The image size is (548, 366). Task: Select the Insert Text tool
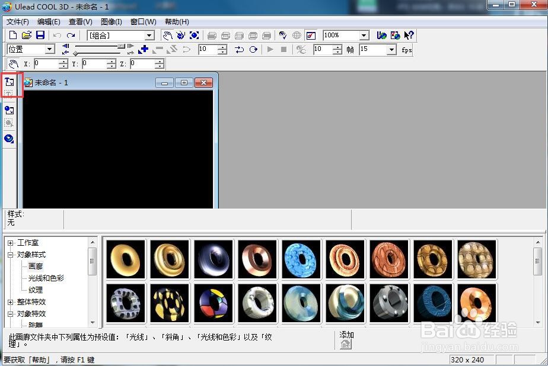coord(9,82)
